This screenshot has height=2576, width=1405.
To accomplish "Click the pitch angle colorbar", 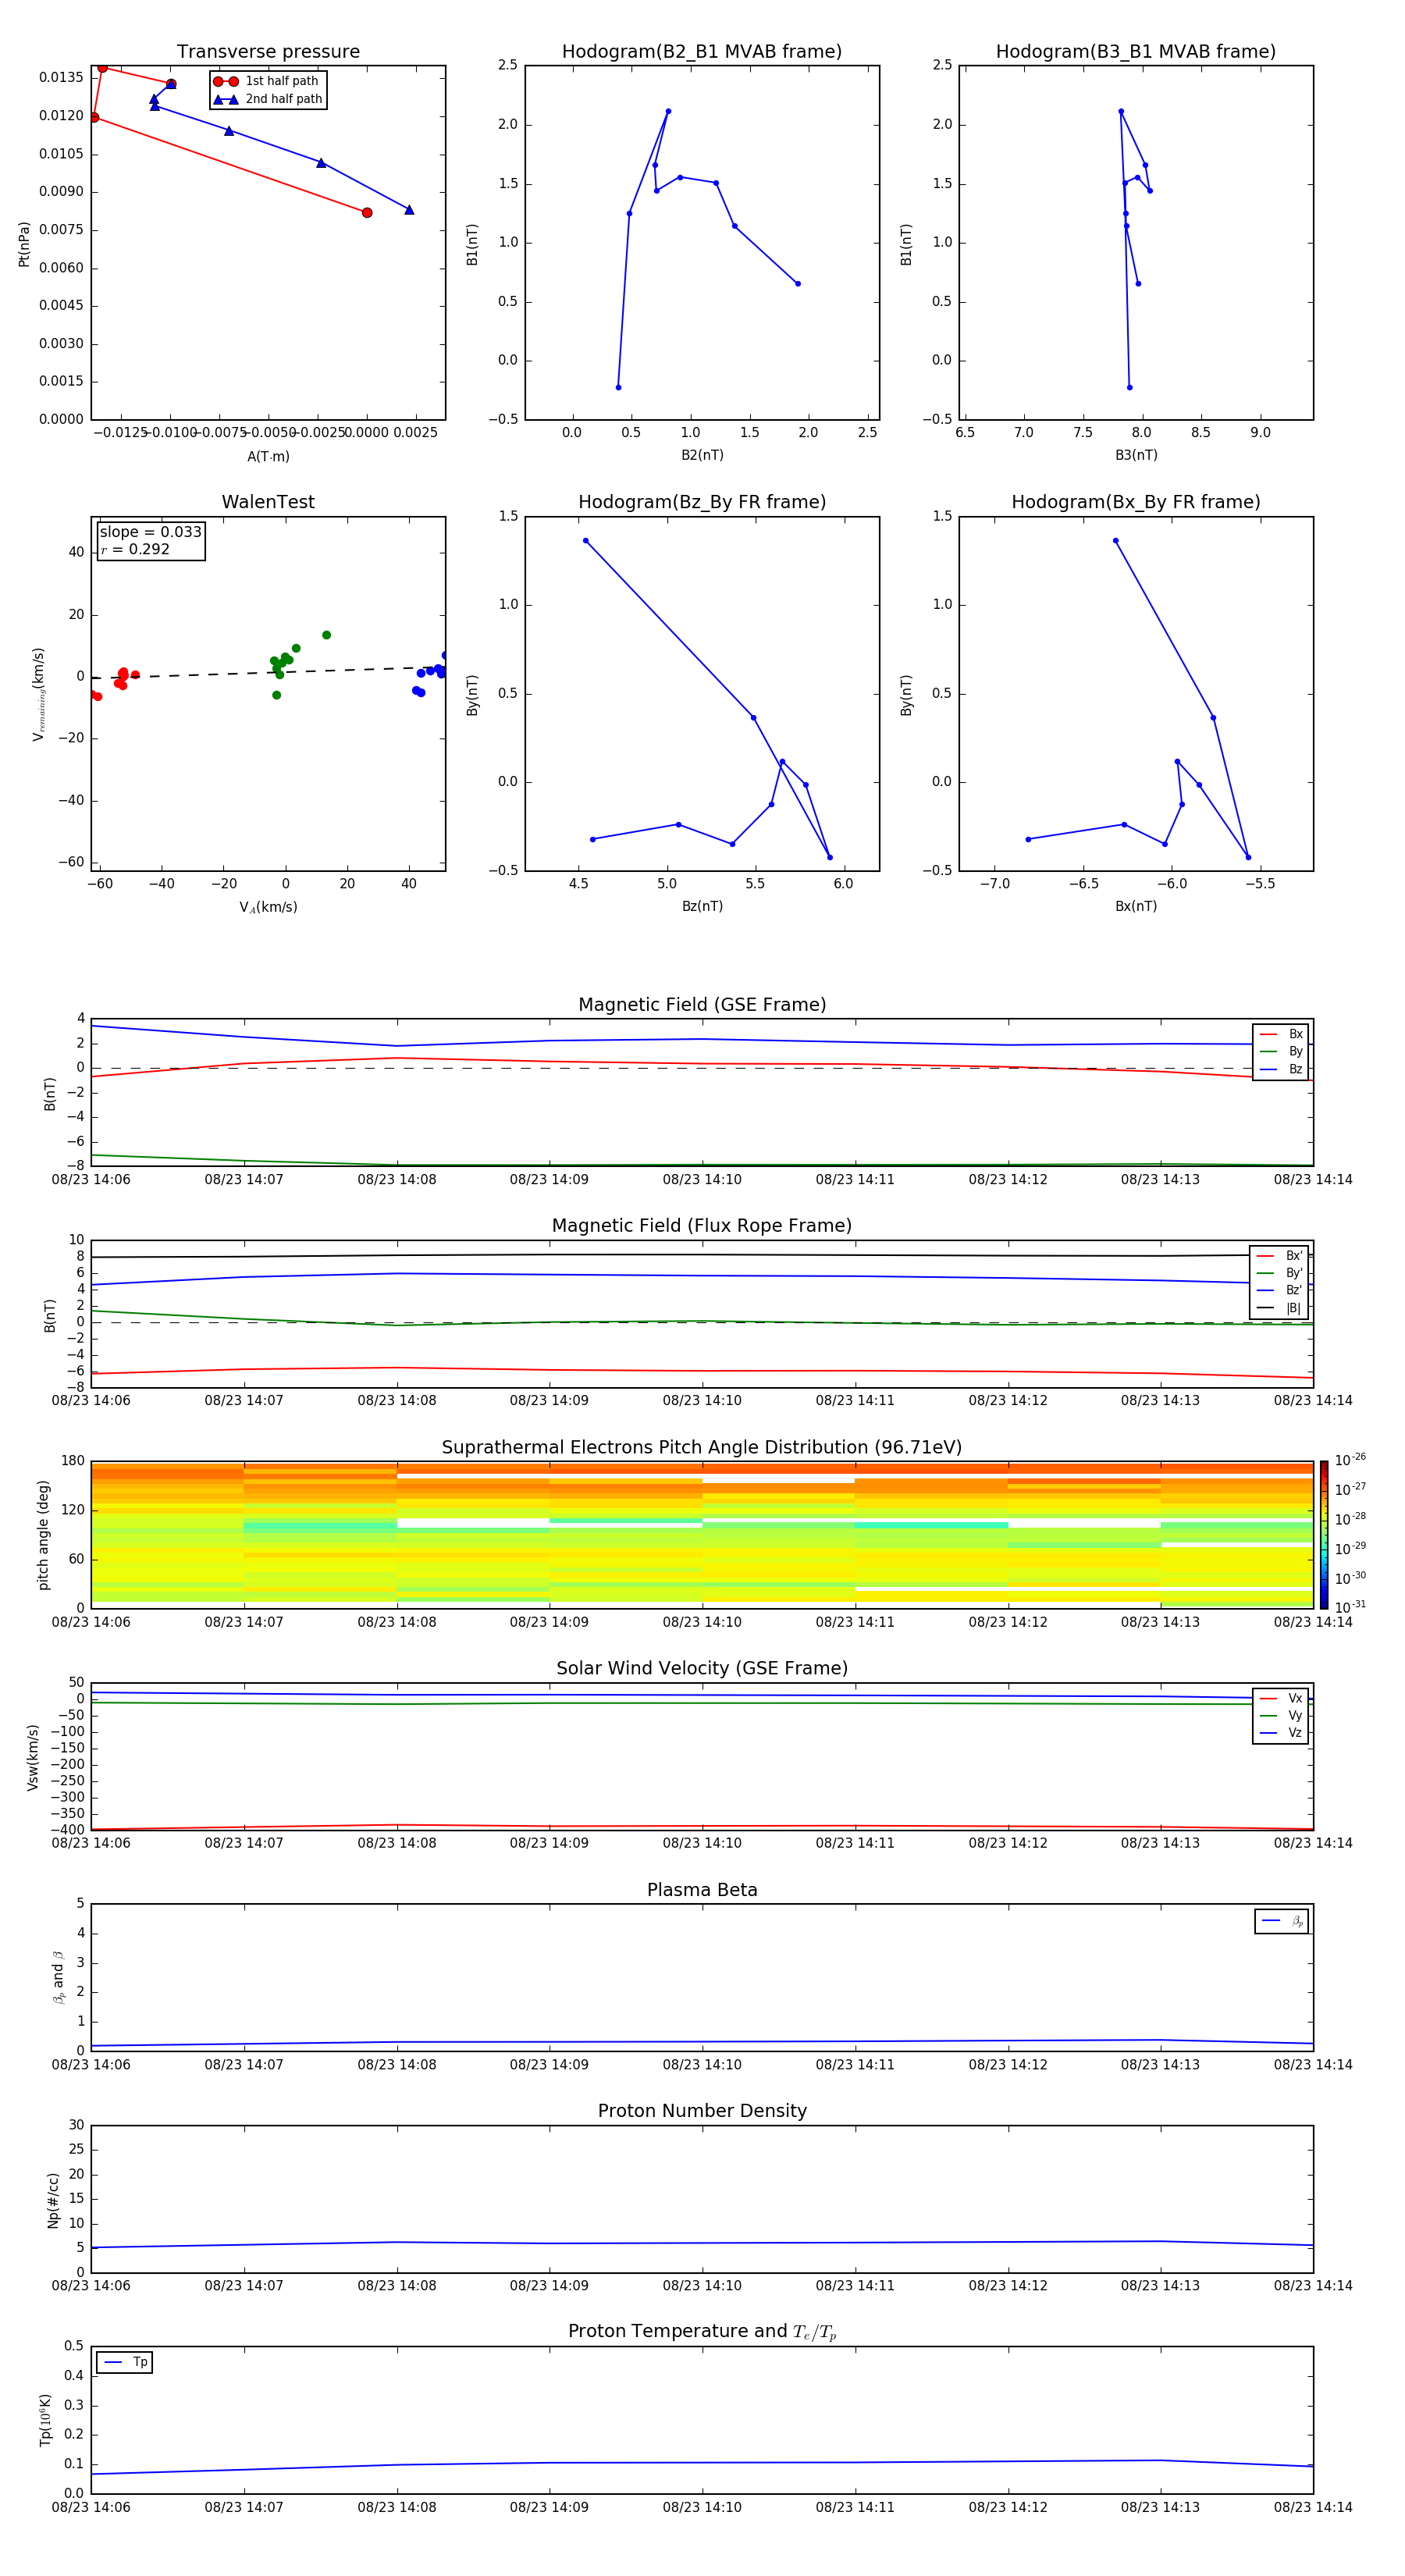I will [1323, 1534].
